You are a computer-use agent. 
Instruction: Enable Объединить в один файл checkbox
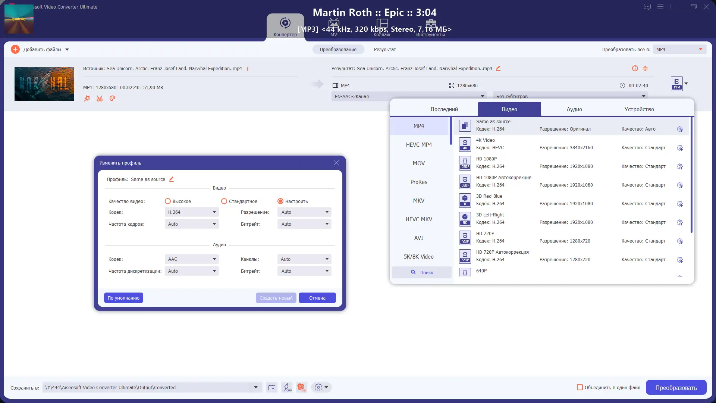pos(580,387)
